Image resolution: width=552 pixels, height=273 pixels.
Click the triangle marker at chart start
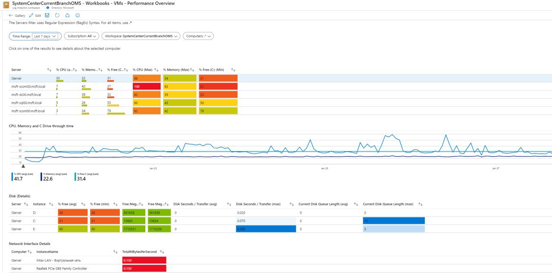23,166
